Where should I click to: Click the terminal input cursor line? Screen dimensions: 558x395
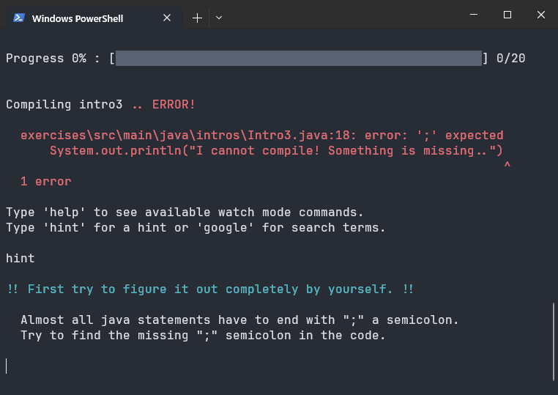coord(7,366)
